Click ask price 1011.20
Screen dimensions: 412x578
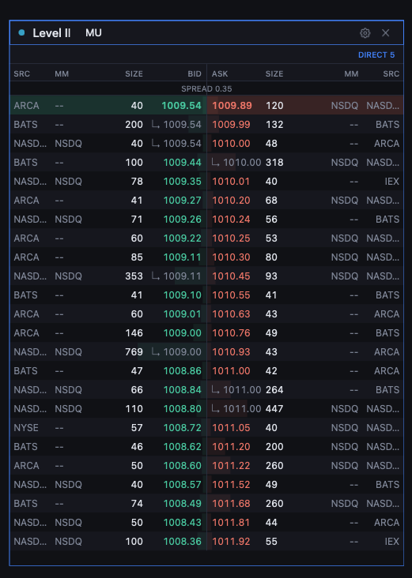(231, 447)
